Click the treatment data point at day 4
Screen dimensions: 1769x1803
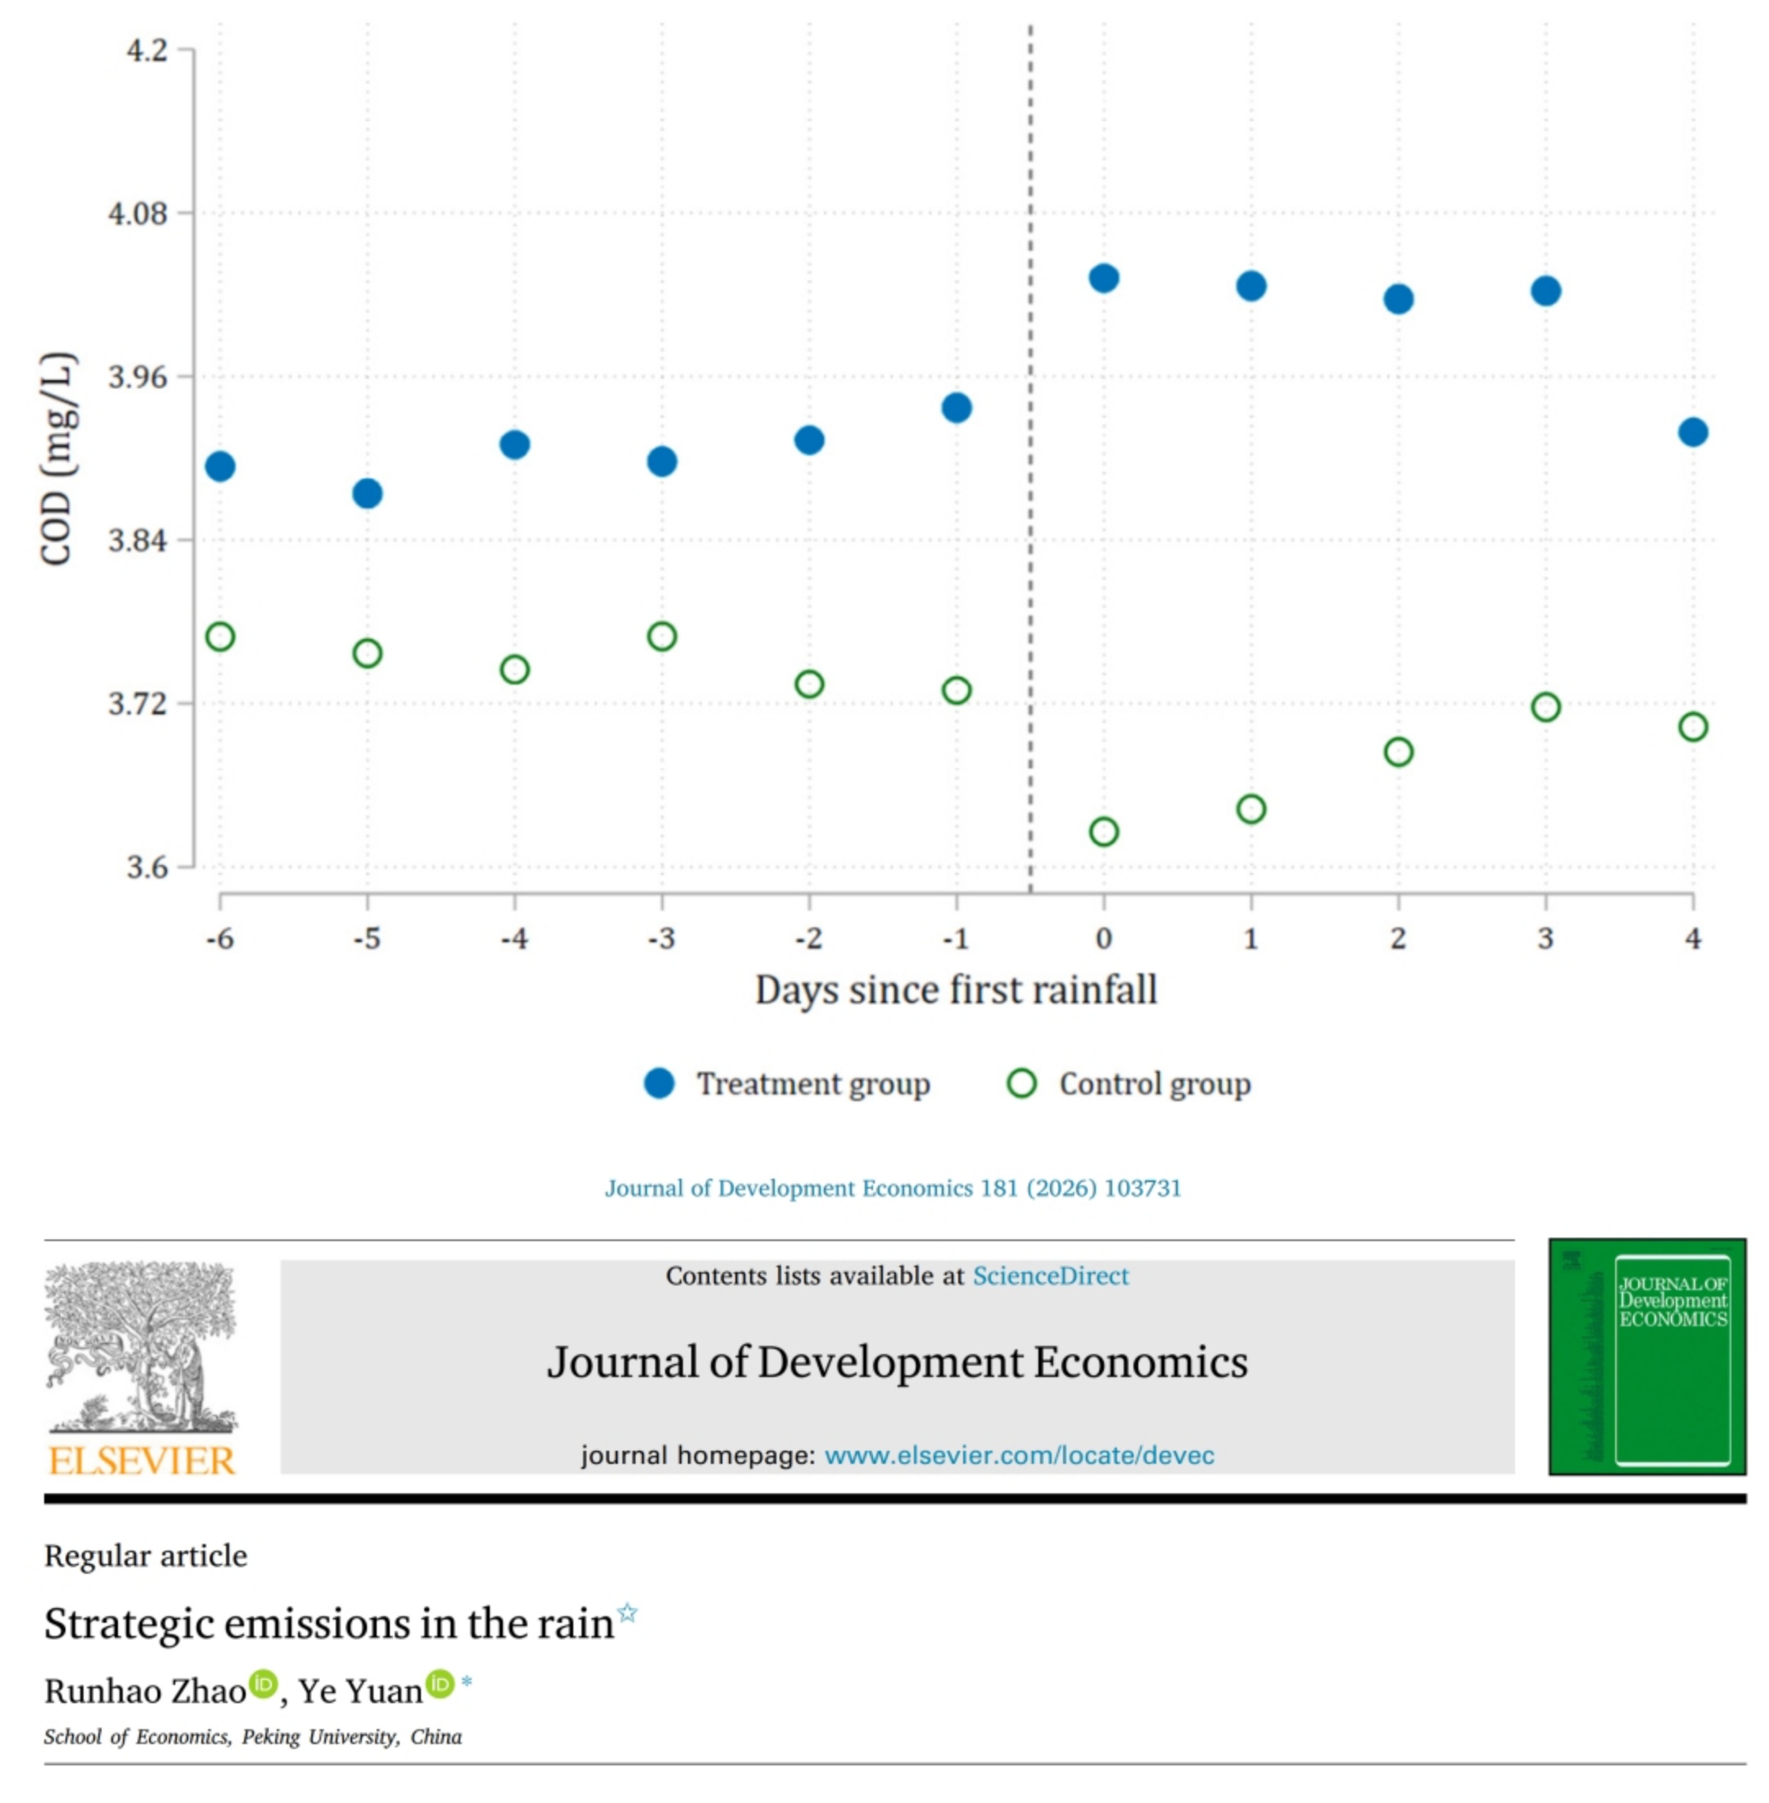tap(1693, 433)
